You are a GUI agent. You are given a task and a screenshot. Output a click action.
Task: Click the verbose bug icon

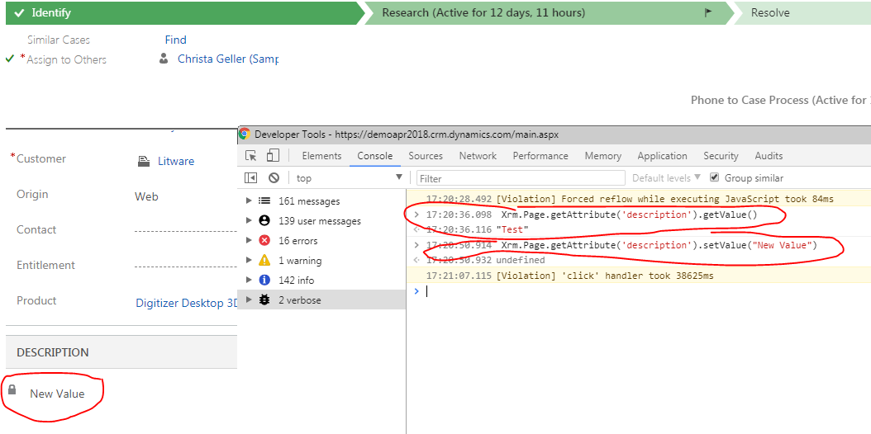coord(264,300)
